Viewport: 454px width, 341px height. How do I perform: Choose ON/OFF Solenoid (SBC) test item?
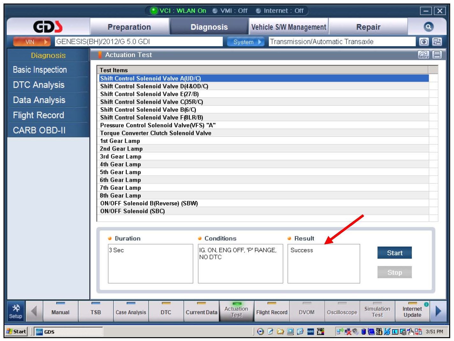pyautogui.click(x=132, y=211)
